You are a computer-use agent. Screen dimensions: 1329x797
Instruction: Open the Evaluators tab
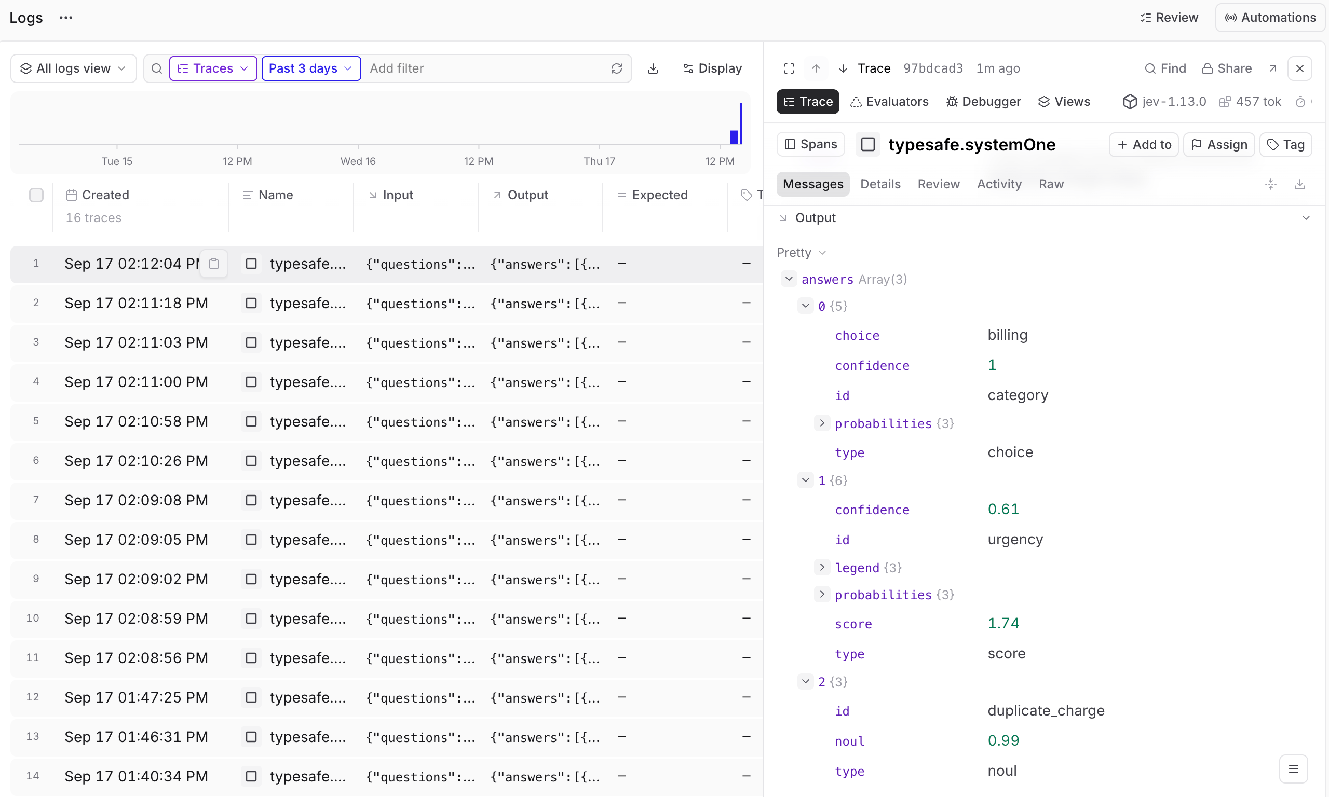pyautogui.click(x=890, y=102)
